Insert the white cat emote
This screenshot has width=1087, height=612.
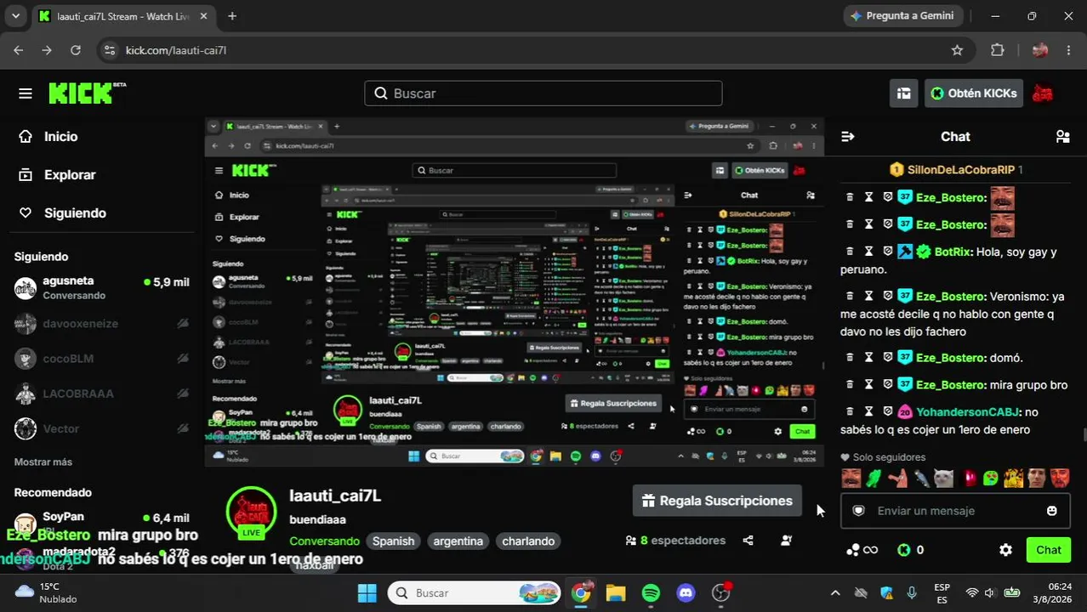click(942, 479)
